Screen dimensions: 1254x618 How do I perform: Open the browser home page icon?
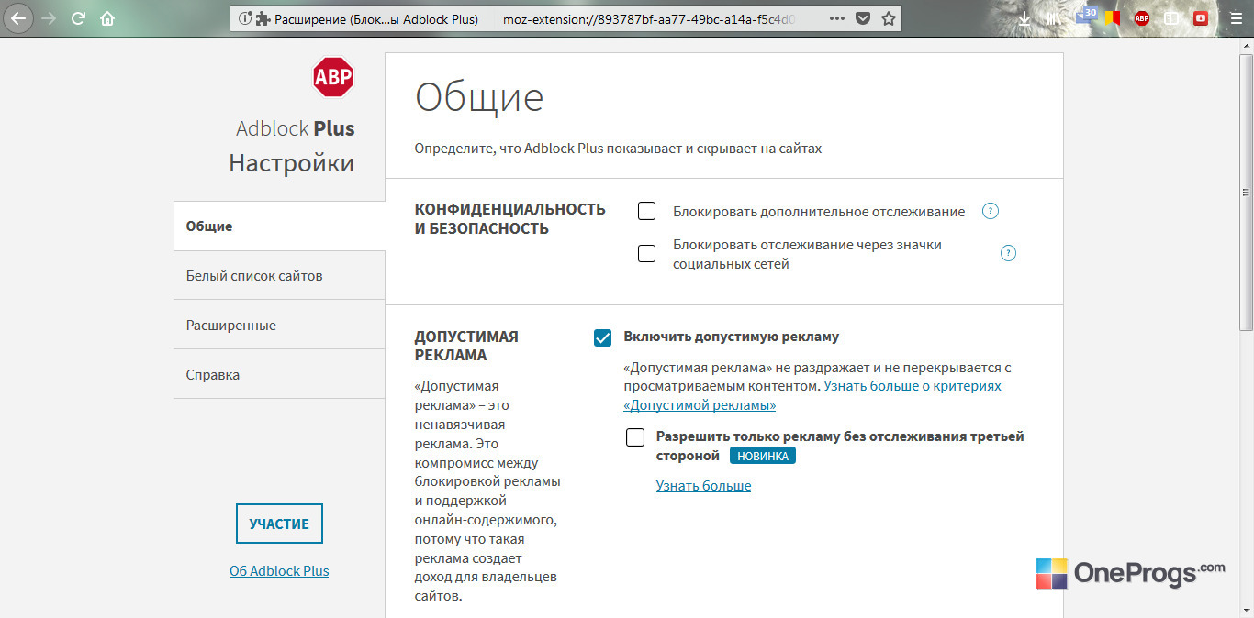(107, 17)
